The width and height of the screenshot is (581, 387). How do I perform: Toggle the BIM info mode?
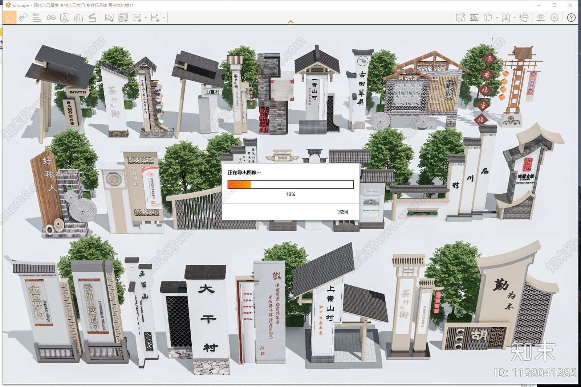tap(37, 17)
